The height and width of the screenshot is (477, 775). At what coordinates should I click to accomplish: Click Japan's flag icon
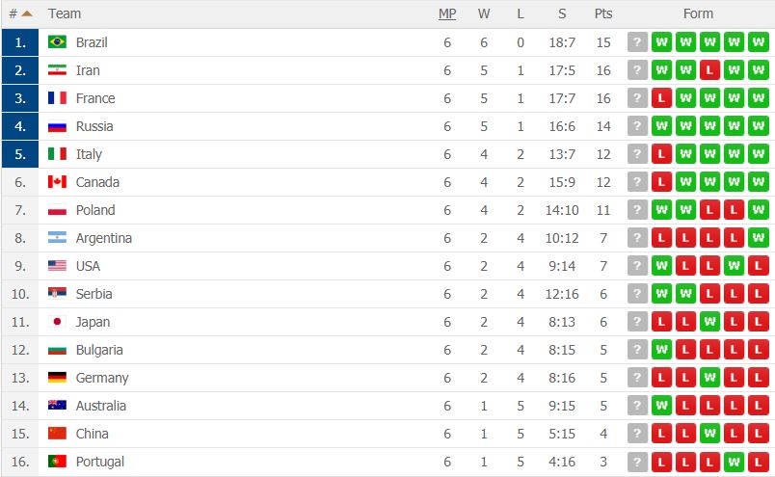pyautogui.click(x=57, y=322)
